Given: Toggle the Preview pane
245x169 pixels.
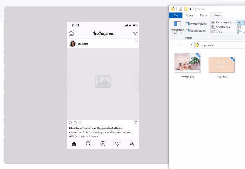Looking at the screenshot, I should coord(196,24).
